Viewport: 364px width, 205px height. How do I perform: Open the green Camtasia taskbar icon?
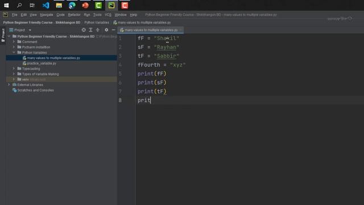98,5
